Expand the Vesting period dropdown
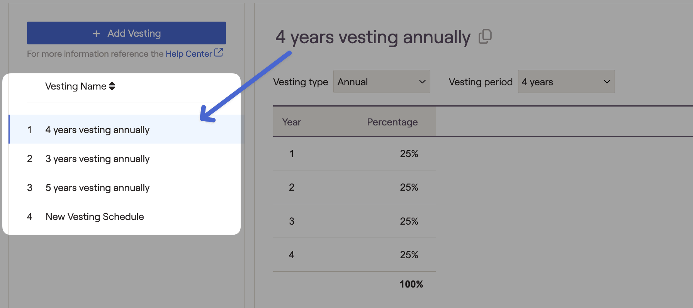Image resolution: width=693 pixels, height=308 pixels. (566, 82)
